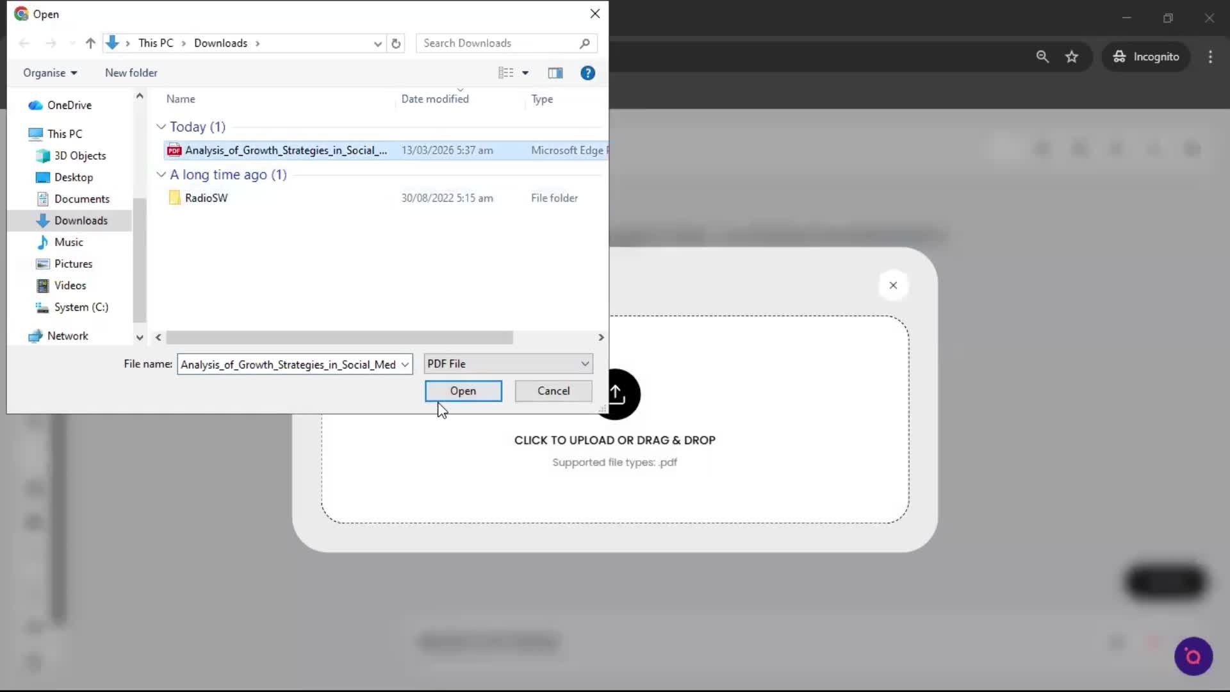Image resolution: width=1230 pixels, height=692 pixels.
Task: Show the preview pane icon
Action: (555, 72)
